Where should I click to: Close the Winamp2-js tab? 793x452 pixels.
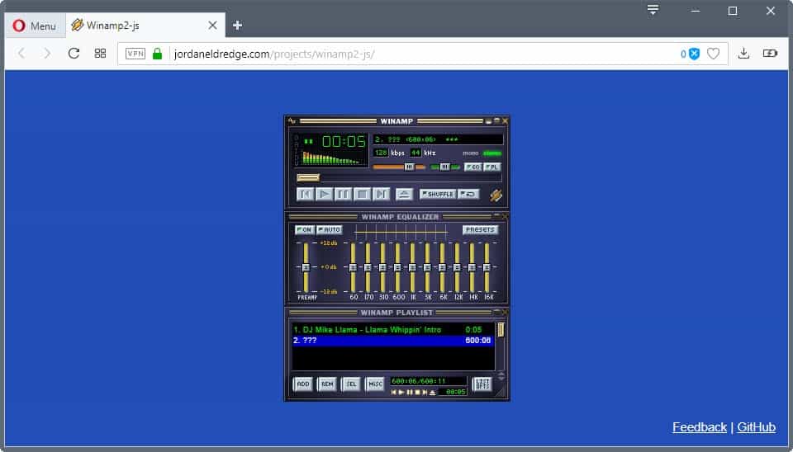(x=212, y=26)
